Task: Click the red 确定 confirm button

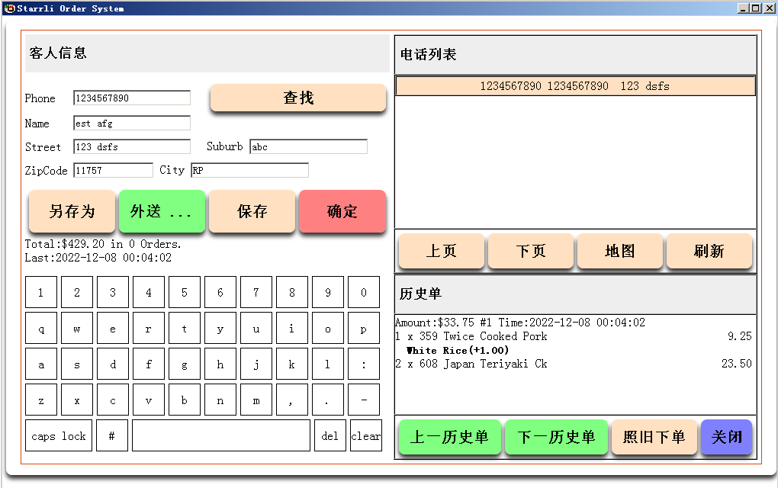Action: click(342, 211)
